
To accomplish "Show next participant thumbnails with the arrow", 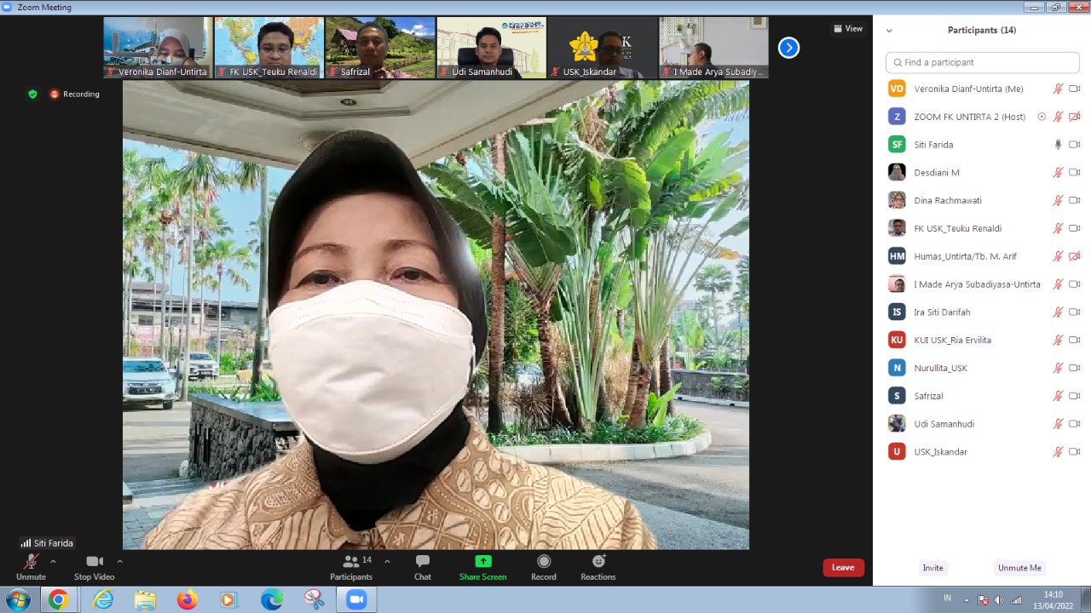I will point(788,49).
